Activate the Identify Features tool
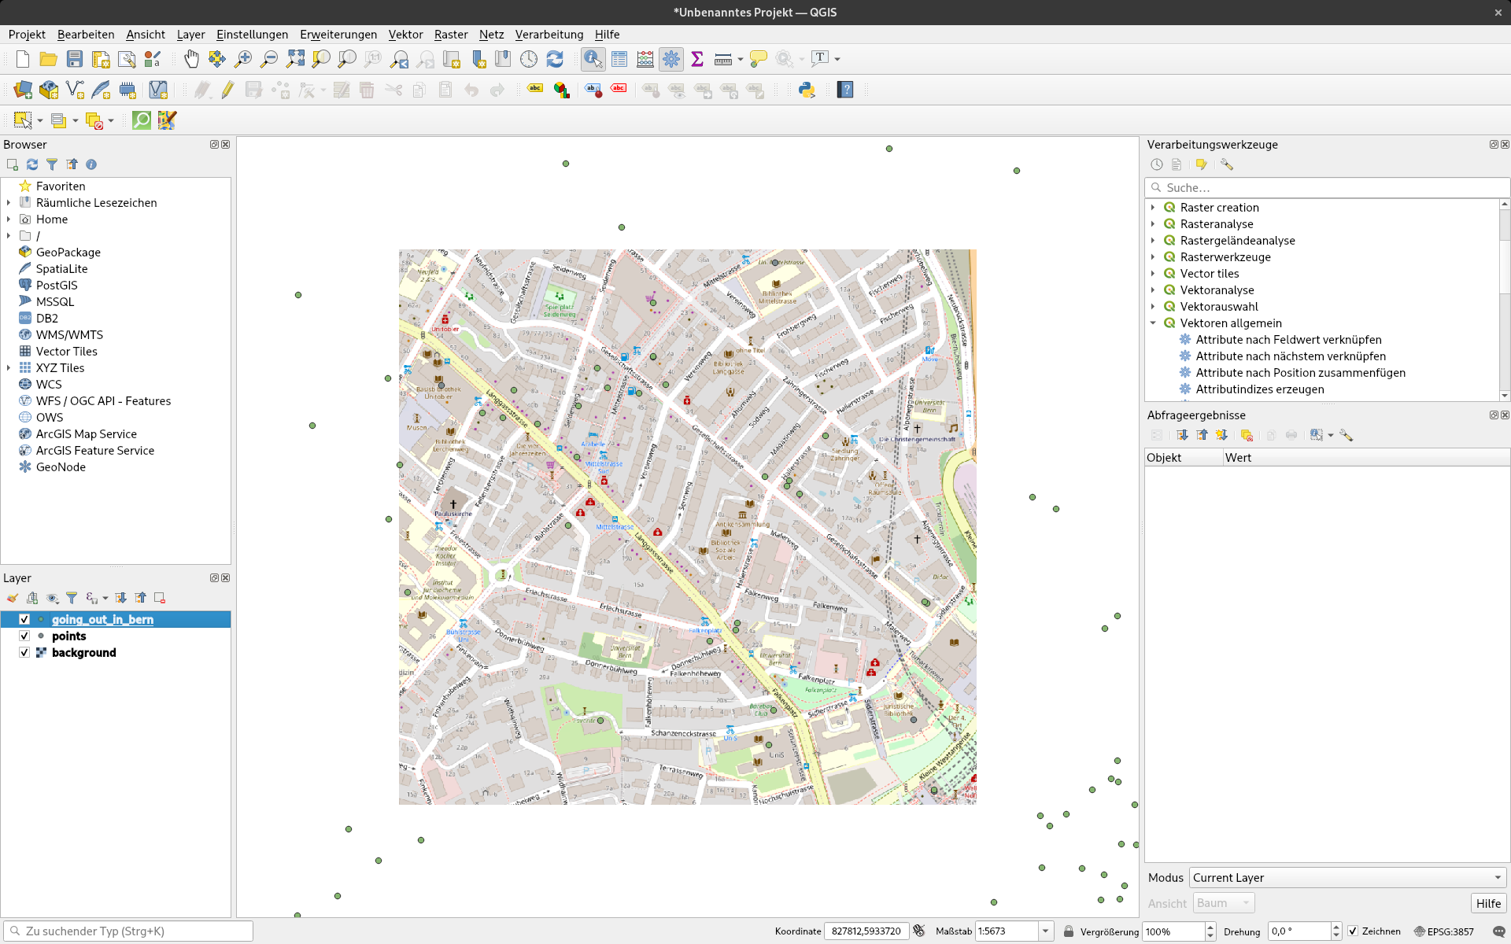The width and height of the screenshot is (1511, 944). pos(593,59)
